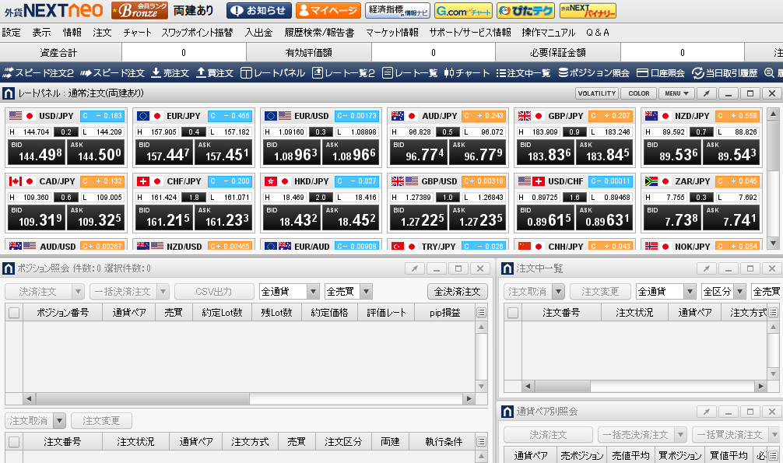Open ポジション照会 from the toolbar

click(594, 73)
